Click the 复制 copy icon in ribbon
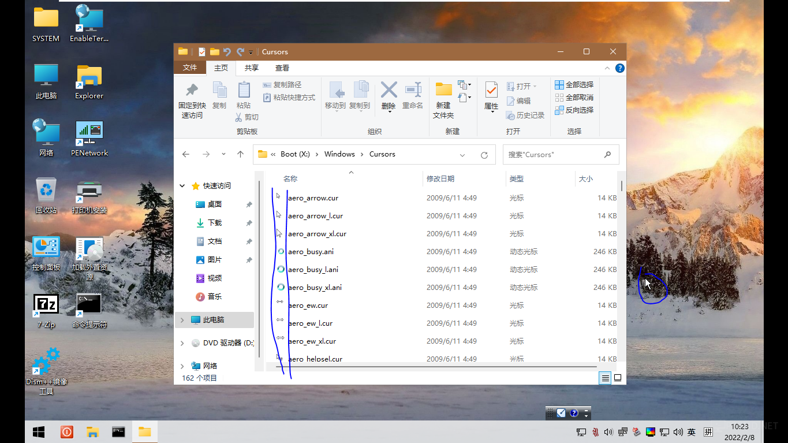 point(219,90)
